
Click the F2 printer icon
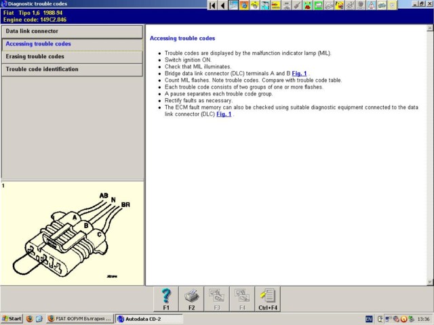pyautogui.click(x=191, y=297)
